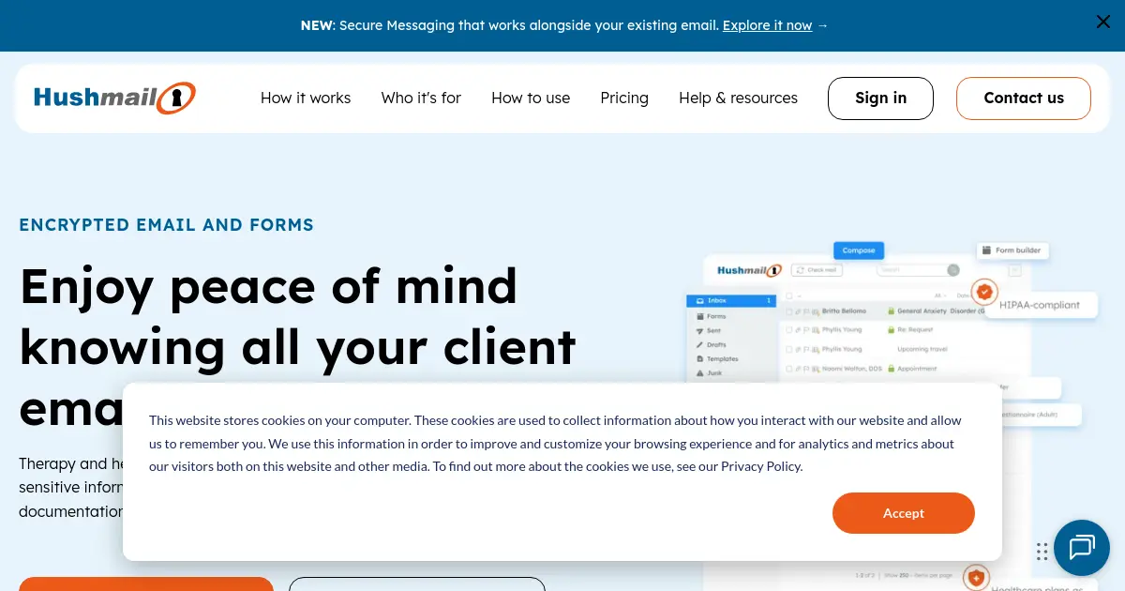Click the chat widget drag handle dots
The height and width of the screenshot is (591, 1125).
pyautogui.click(x=1042, y=551)
